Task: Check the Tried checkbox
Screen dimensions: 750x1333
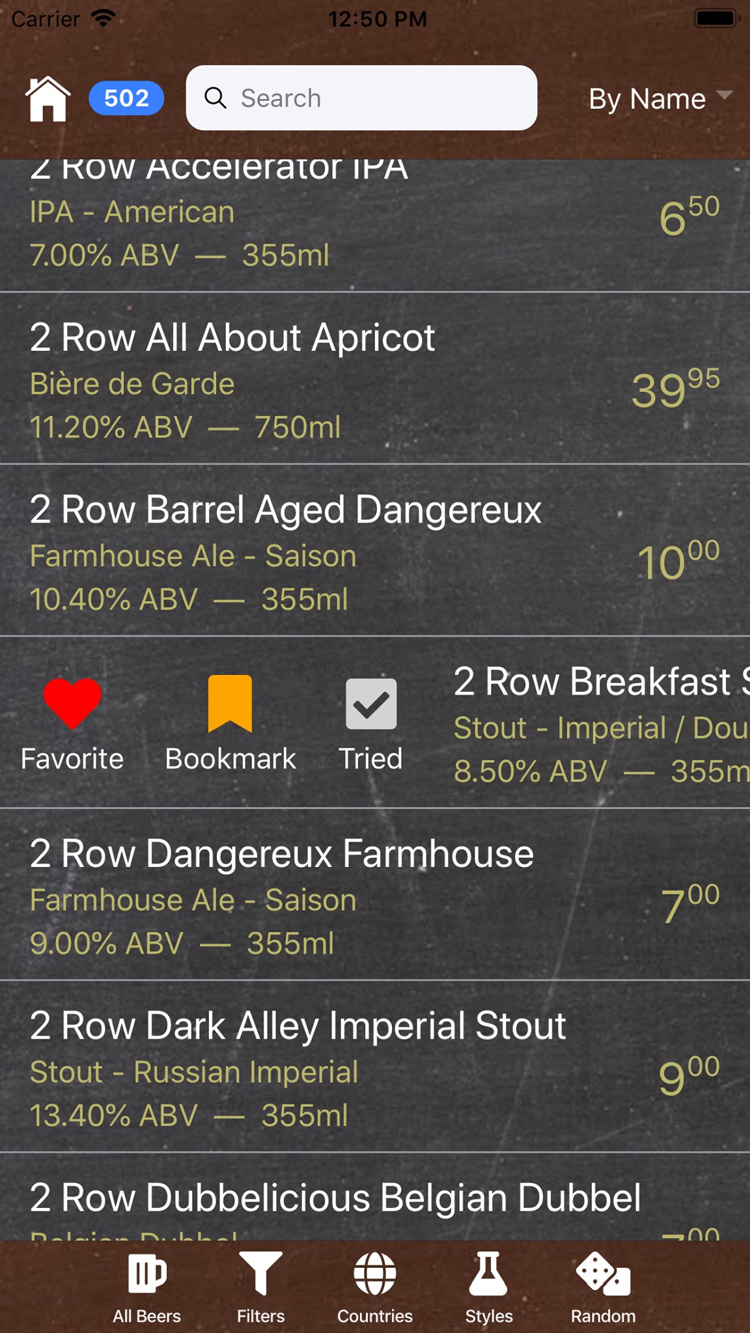Action: pyautogui.click(x=371, y=704)
